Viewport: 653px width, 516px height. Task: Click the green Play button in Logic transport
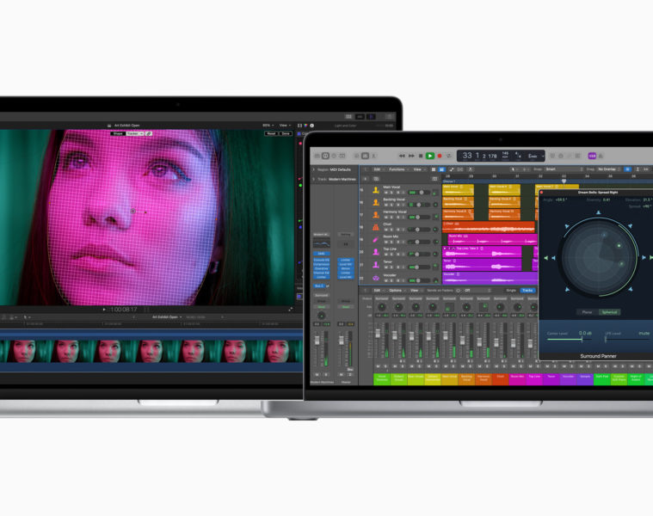[x=430, y=156]
